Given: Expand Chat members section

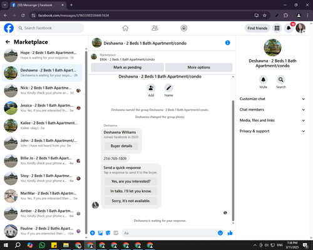Looking at the screenshot, I should tap(272, 109).
